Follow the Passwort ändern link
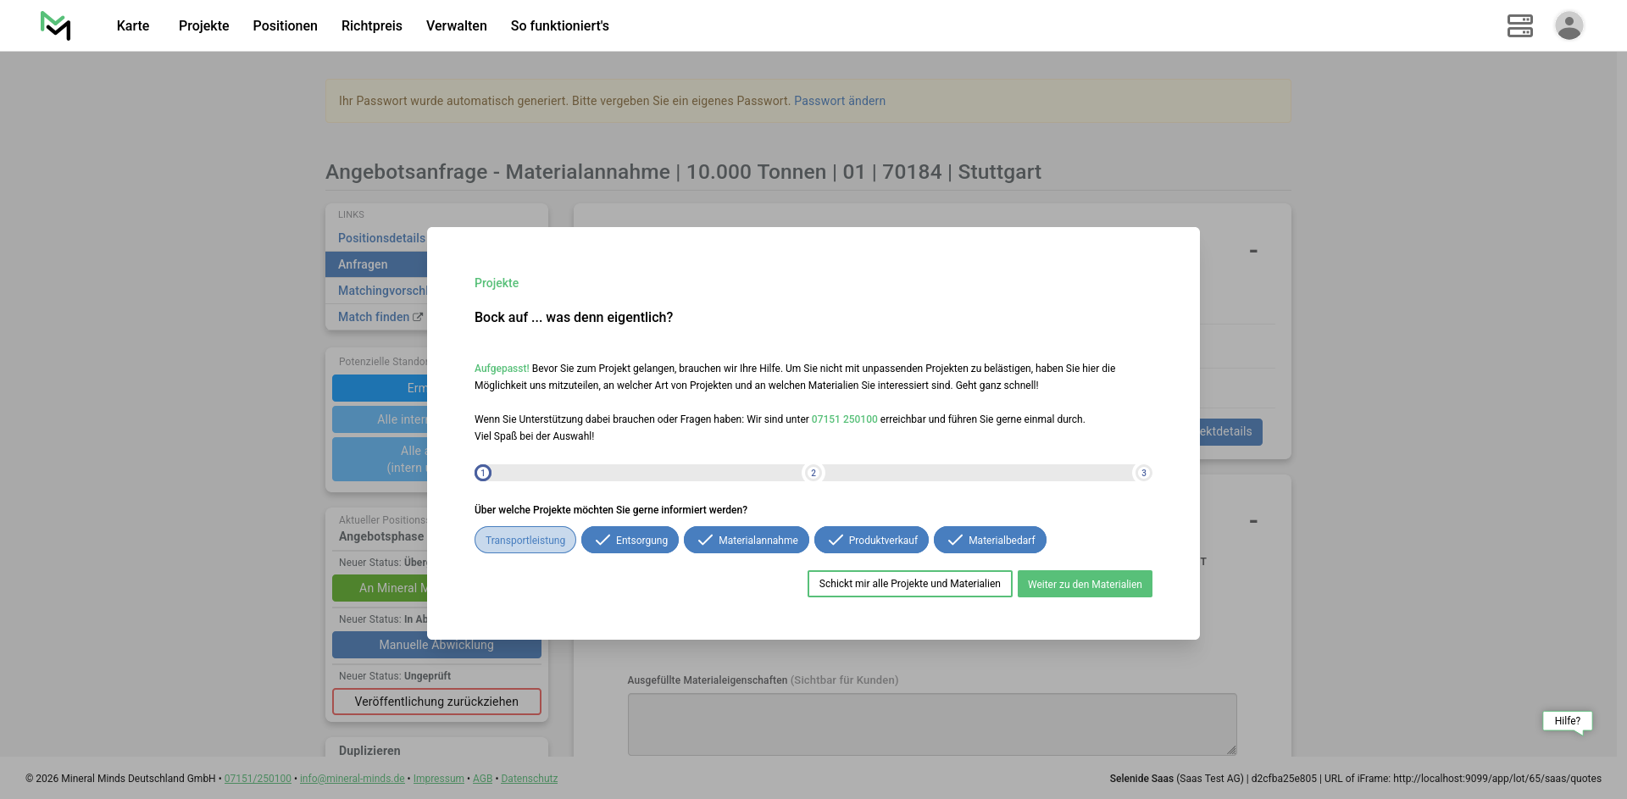This screenshot has height=799, width=1627. tap(839, 101)
